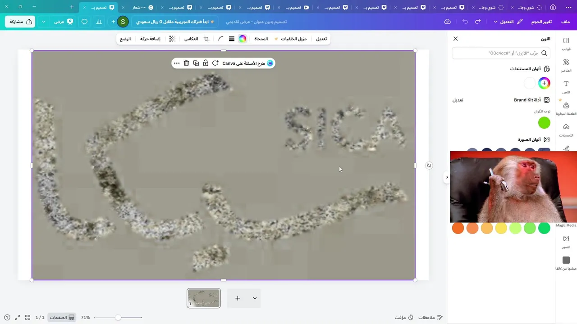Open the border style lines icon
Screen dimensions: 577x324
coord(232,39)
